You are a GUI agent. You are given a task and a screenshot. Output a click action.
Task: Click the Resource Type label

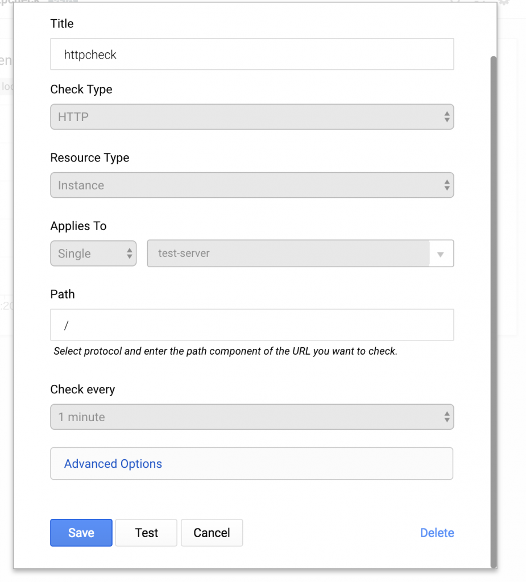(x=90, y=158)
